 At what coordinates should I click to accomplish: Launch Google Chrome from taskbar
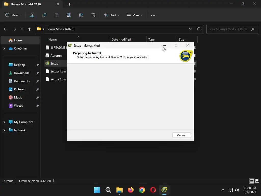(x=142, y=190)
